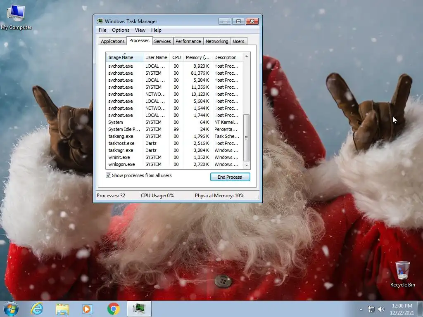Viewport: 423px width, 317px height.
Task: Launch Internet Explorer from the taskbar
Action: 37,309
